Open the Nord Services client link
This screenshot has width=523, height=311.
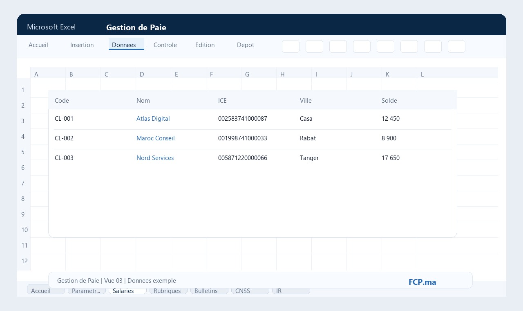(155, 158)
